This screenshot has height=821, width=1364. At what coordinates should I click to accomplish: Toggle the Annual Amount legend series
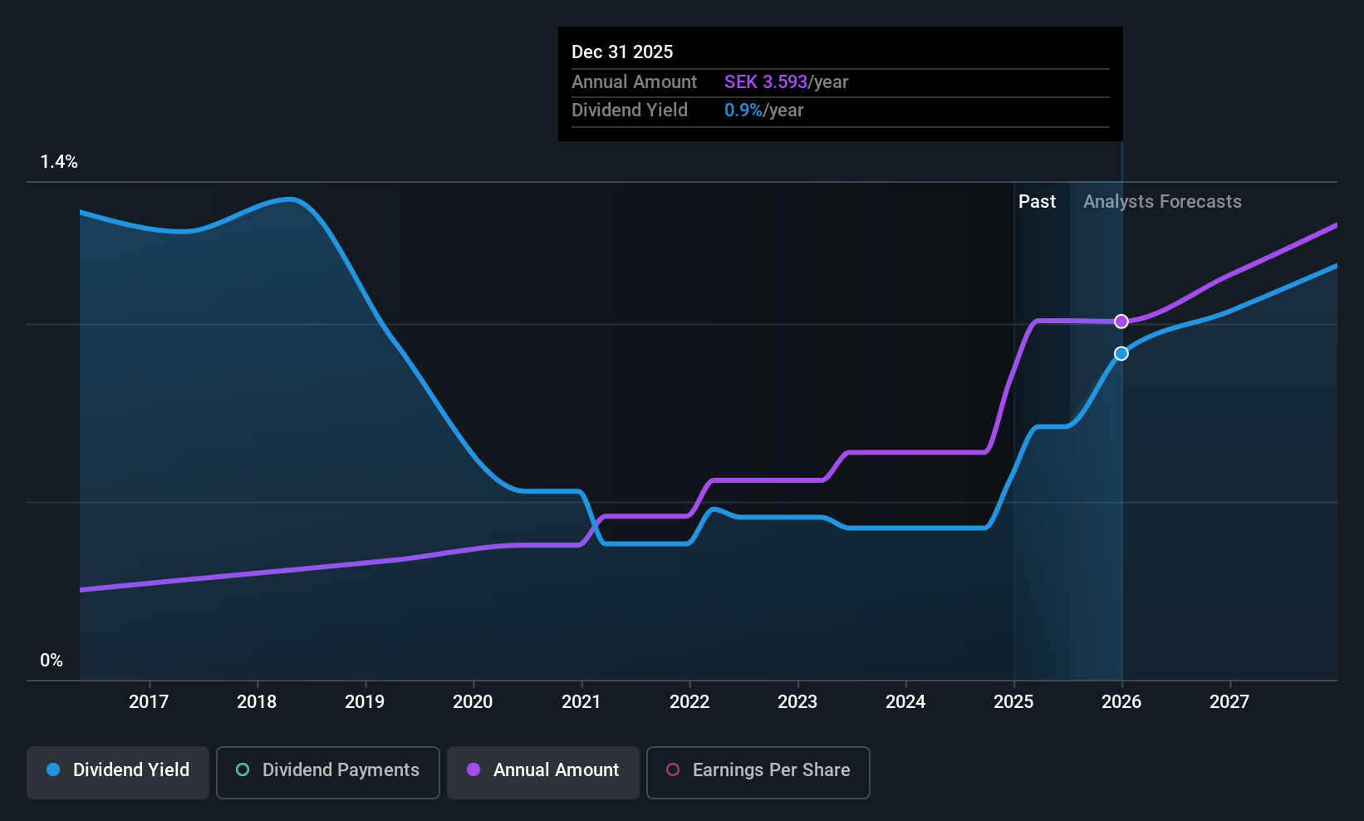(543, 772)
